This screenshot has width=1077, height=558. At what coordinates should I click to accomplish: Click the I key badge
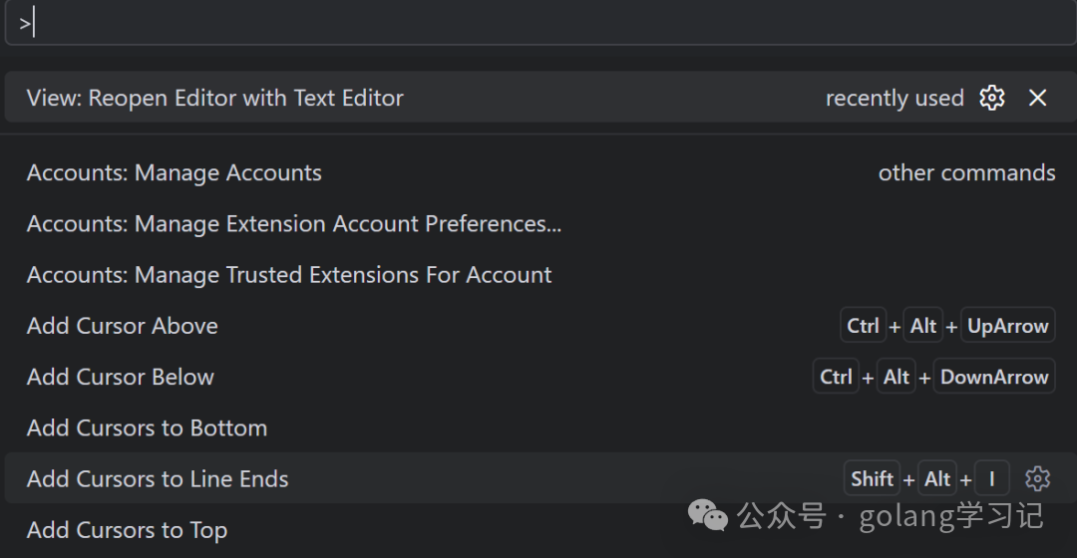click(992, 478)
